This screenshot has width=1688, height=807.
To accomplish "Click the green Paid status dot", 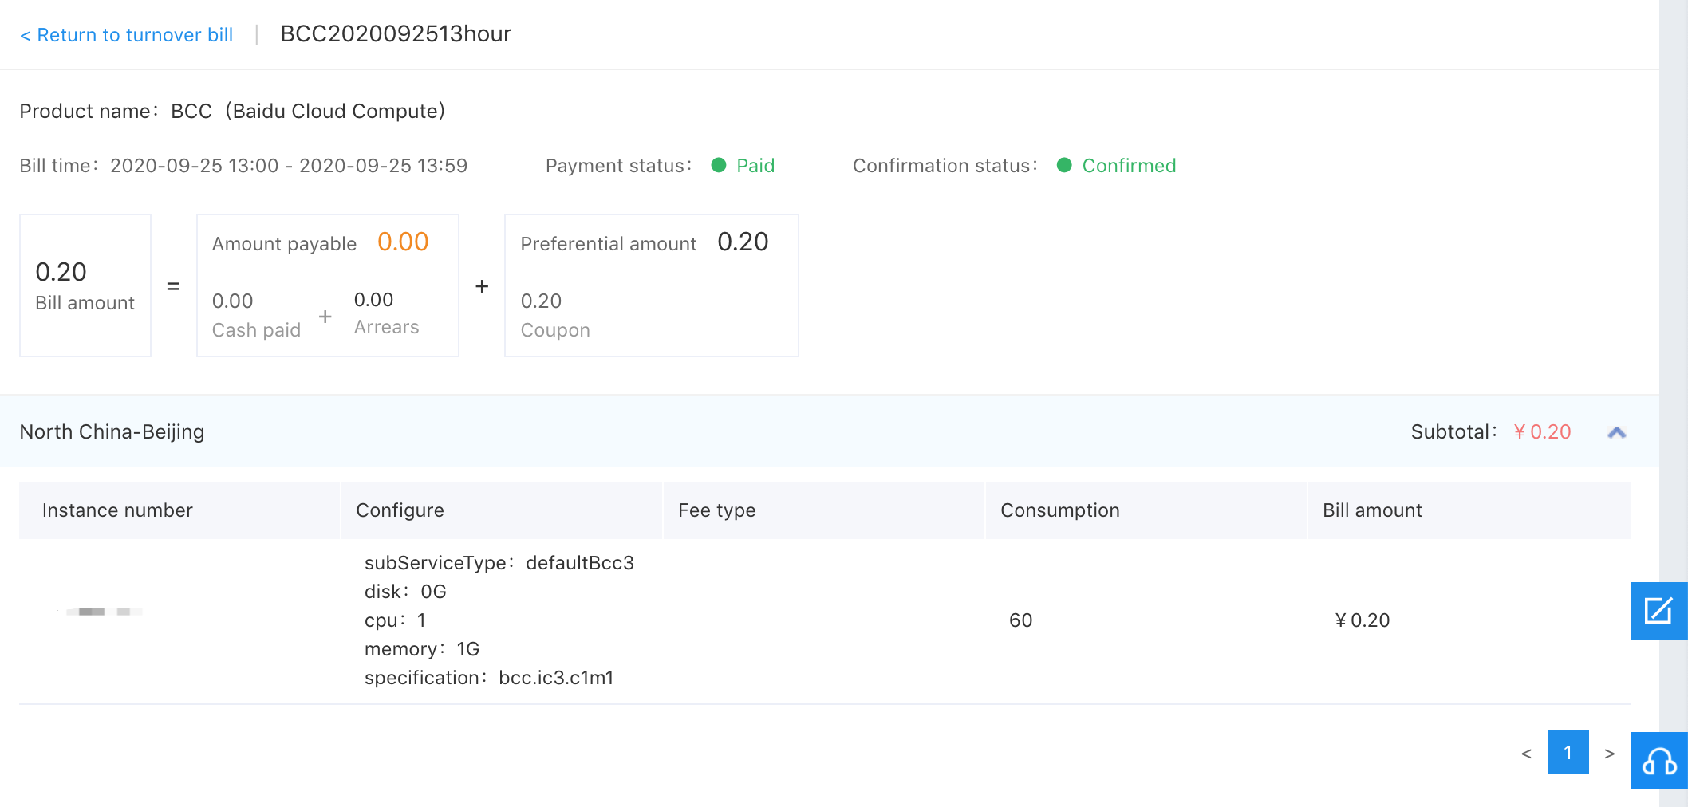I will [x=719, y=165].
